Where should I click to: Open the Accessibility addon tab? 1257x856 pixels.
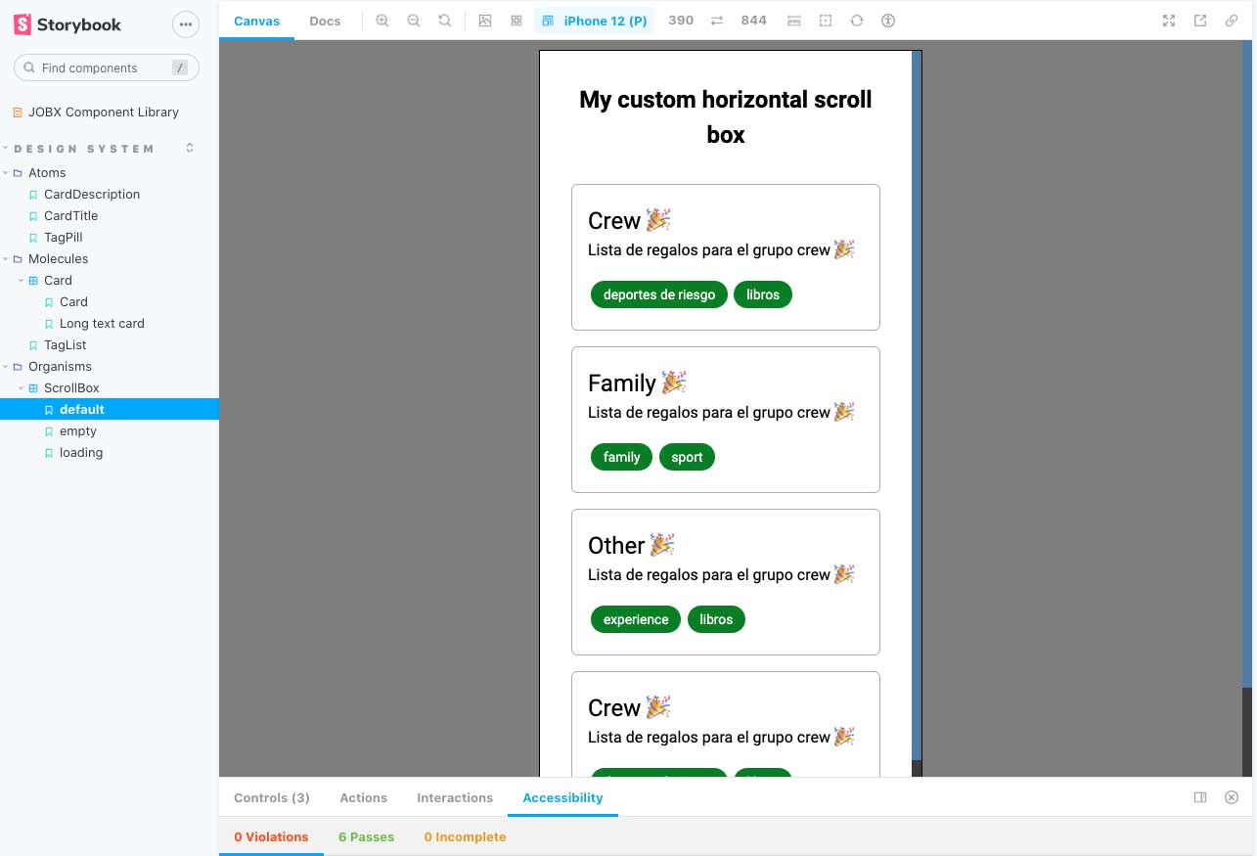(x=562, y=797)
